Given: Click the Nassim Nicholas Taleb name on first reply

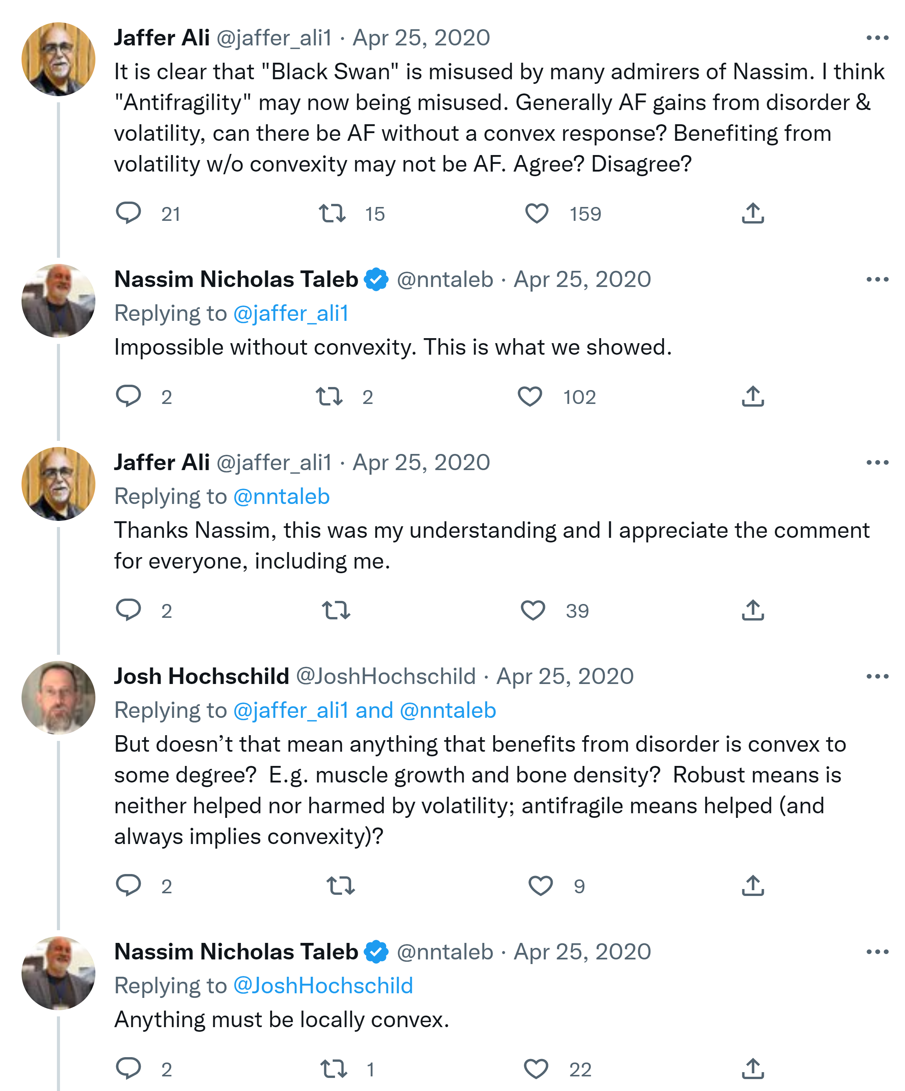Looking at the screenshot, I should pyautogui.click(x=237, y=280).
